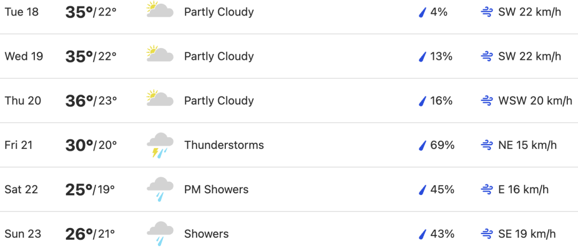Click the showers icon for Sun 23
Viewport: 578px width, 251px height.
[x=160, y=234]
